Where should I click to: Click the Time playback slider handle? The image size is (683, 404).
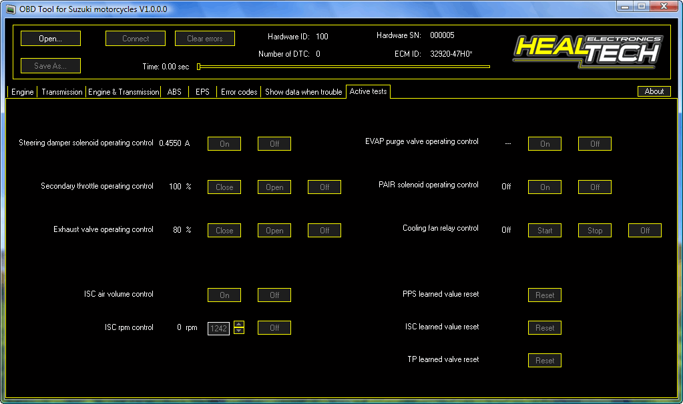pos(199,67)
